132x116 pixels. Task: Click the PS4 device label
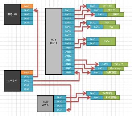[107, 23]
